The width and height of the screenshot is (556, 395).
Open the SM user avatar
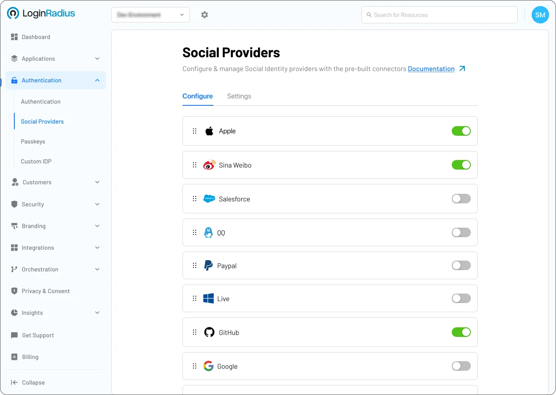click(x=540, y=15)
